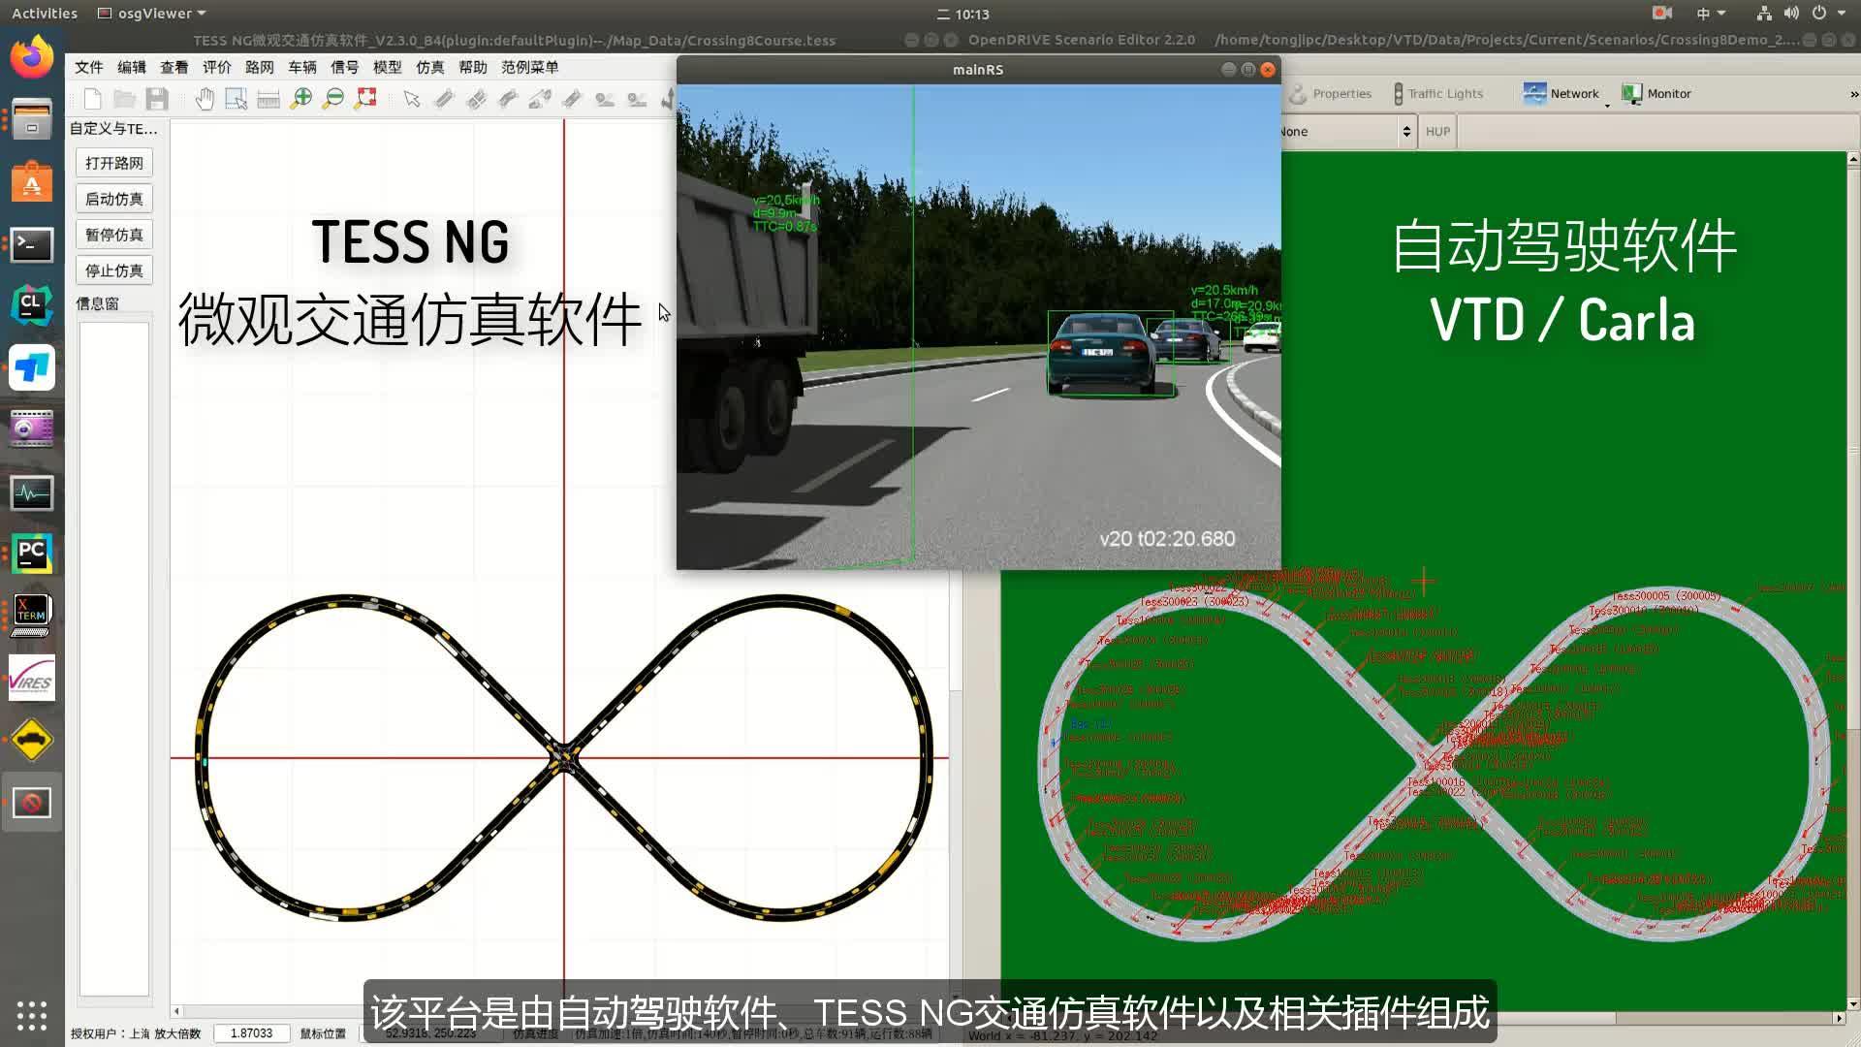Screen dimensions: 1861x1047
Task: Open the Network dropdown arrow
Action: click(x=1607, y=105)
